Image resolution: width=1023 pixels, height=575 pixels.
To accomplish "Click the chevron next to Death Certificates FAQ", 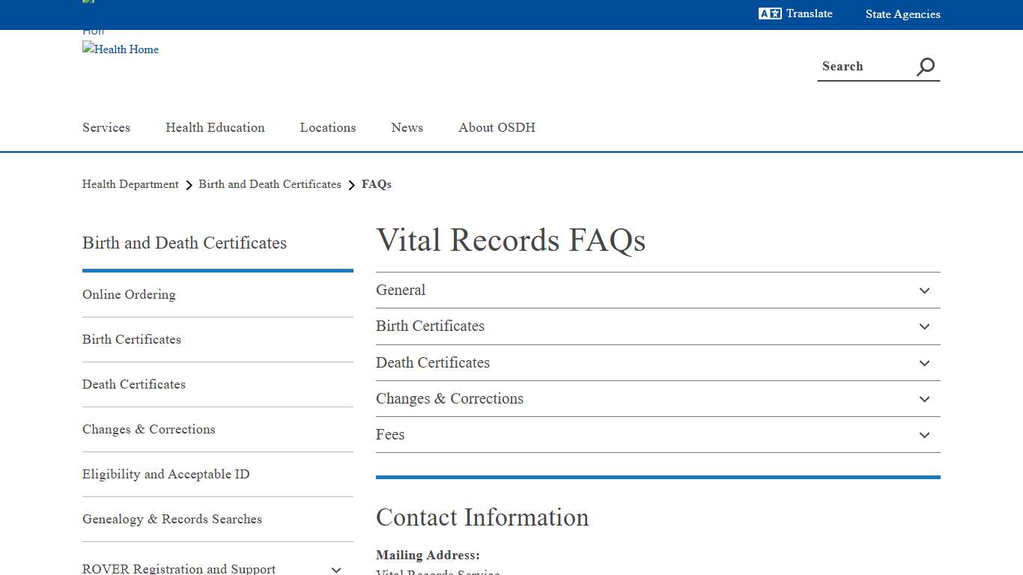I will tap(924, 363).
